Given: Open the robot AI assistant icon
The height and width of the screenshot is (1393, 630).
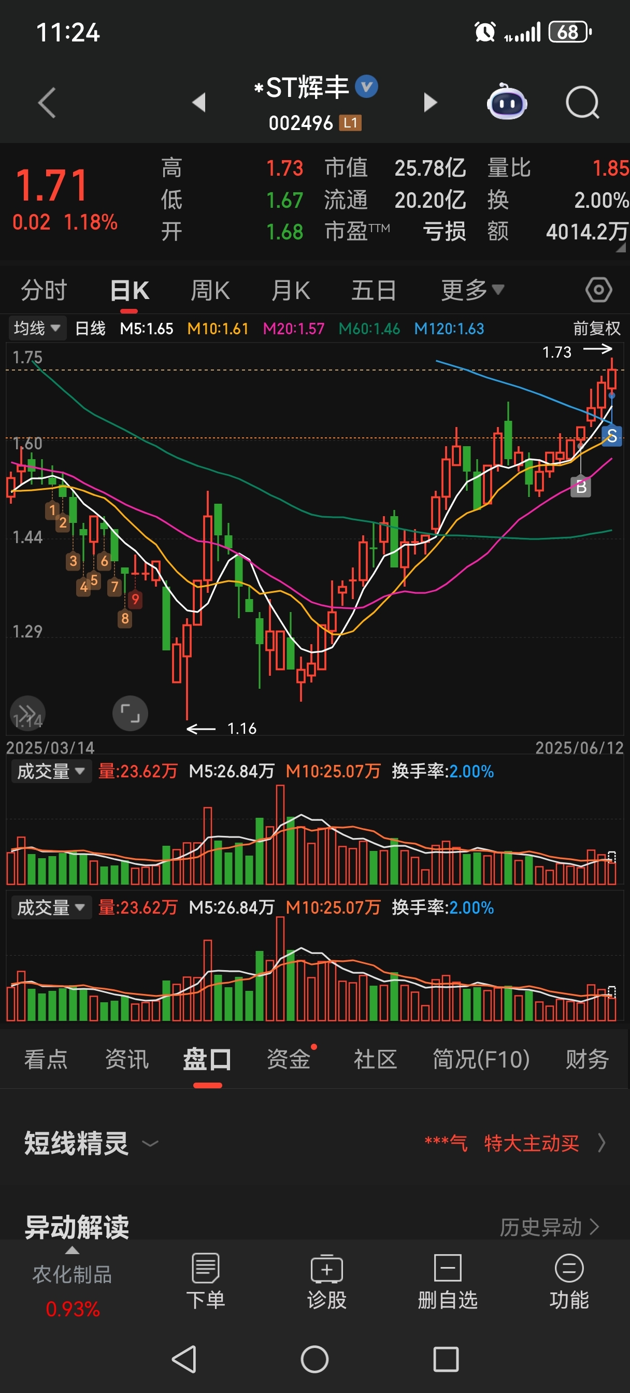Looking at the screenshot, I should coord(507,102).
